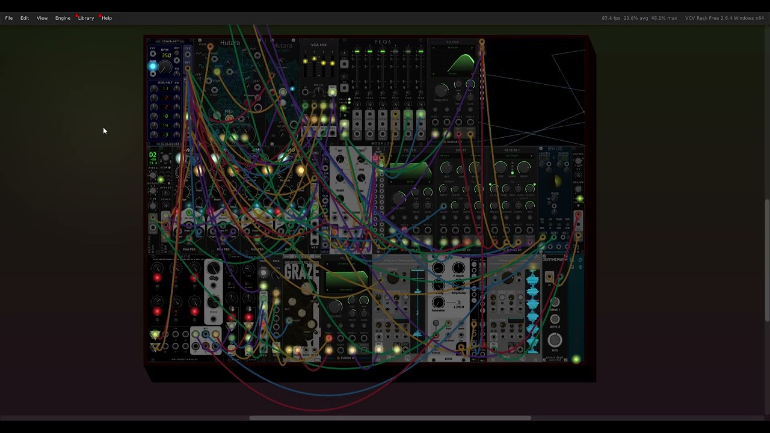Click the Reverb 1 SIZE knob
Viewport: 770px width, 433px height.
coord(500,168)
